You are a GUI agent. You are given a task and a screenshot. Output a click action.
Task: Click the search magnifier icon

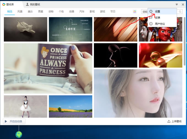coord(180,12)
